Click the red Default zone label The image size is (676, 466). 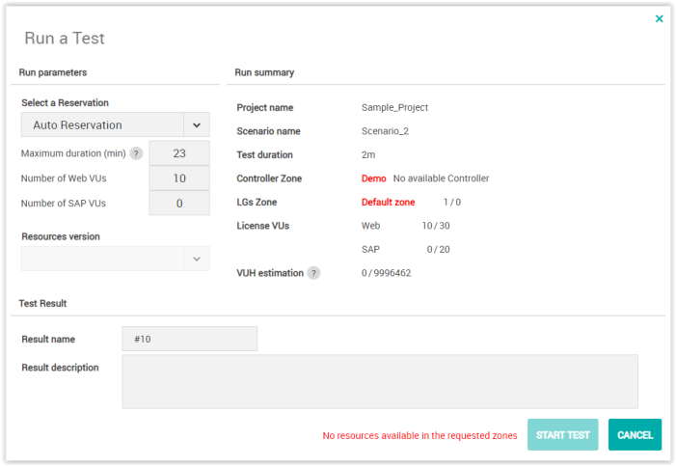click(x=388, y=203)
